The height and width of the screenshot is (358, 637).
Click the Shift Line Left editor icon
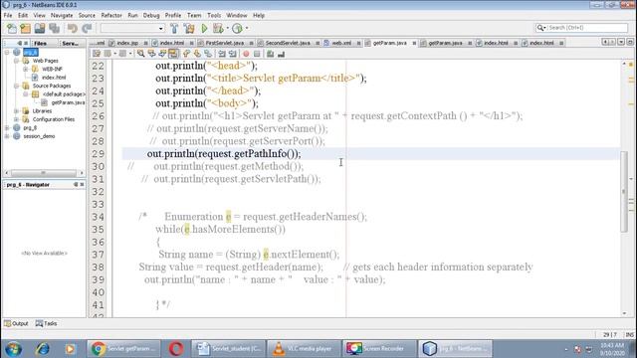(221, 54)
